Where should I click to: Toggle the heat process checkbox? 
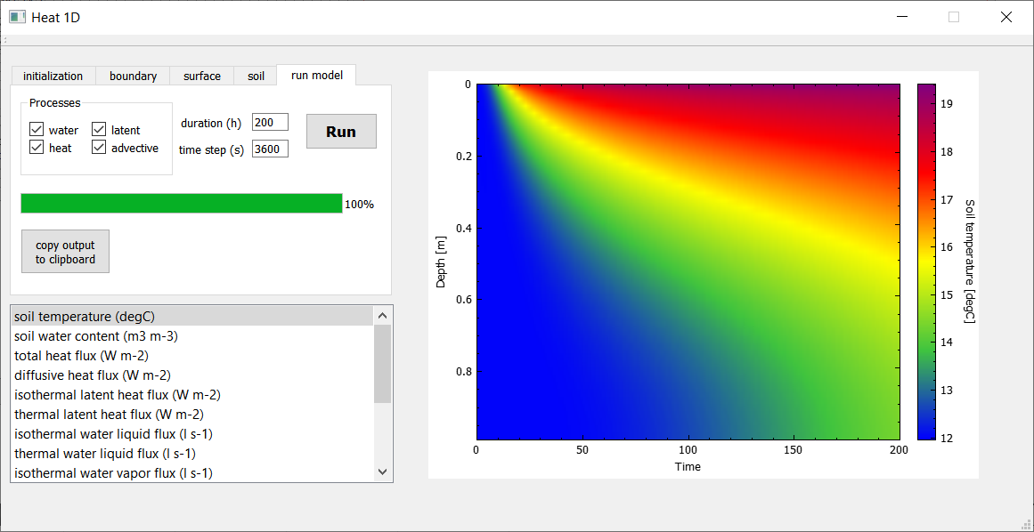(37, 148)
